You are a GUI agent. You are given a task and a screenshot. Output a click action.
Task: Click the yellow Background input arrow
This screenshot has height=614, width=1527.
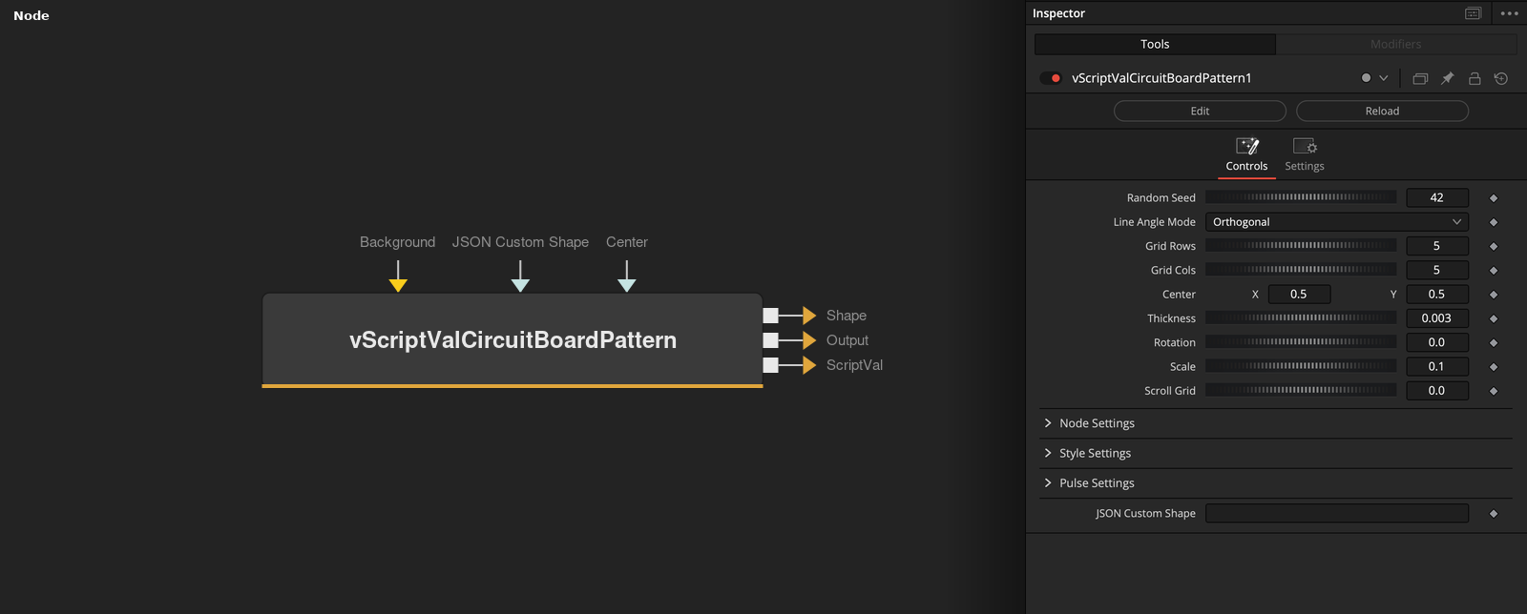click(x=398, y=284)
